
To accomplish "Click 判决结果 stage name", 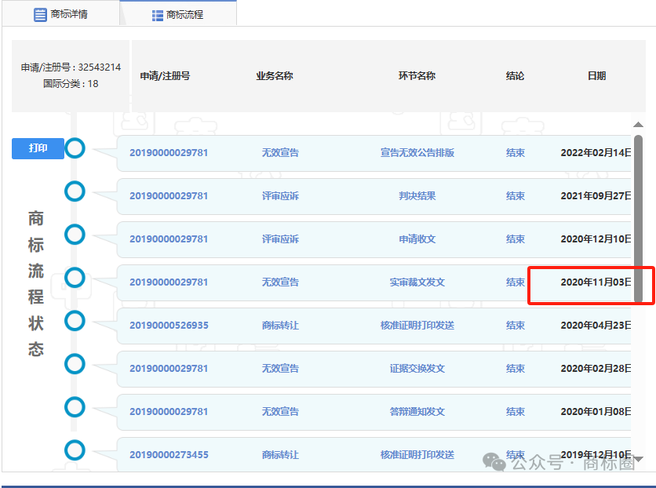I will click(x=417, y=195).
